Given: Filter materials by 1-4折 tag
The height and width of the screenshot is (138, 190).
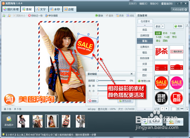Looking at the screenshot, I should coord(167,37).
